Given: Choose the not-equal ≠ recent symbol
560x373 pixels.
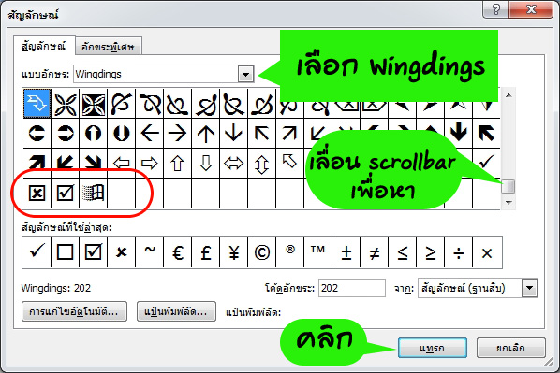Looking at the screenshot, I should tap(374, 252).
